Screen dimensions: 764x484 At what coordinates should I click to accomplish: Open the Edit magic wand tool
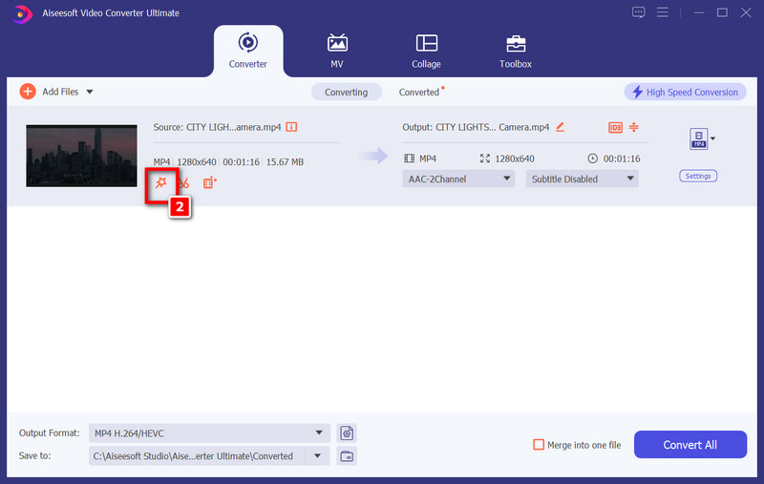[x=160, y=181]
